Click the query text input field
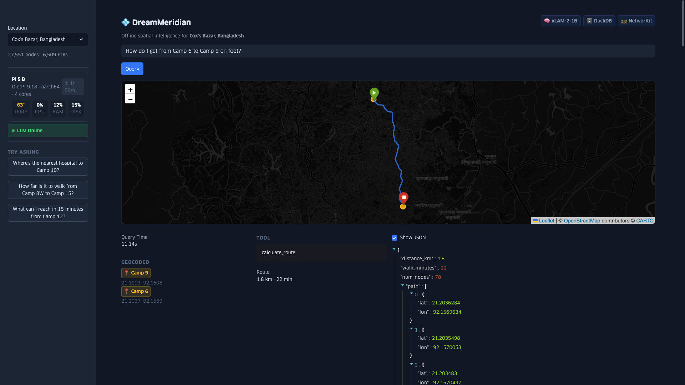The width and height of the screenshot is (685, 385). click(x=388, y=51)
